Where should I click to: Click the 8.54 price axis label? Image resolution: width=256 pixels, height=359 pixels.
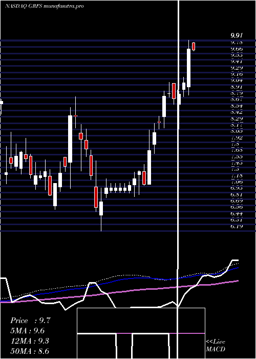(x=237, y=106)
